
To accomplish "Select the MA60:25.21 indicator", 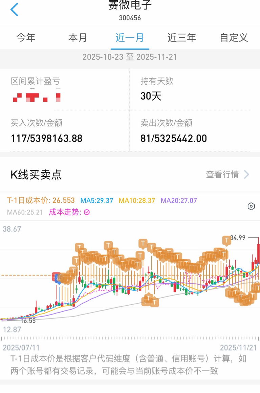I will point(25,212).
